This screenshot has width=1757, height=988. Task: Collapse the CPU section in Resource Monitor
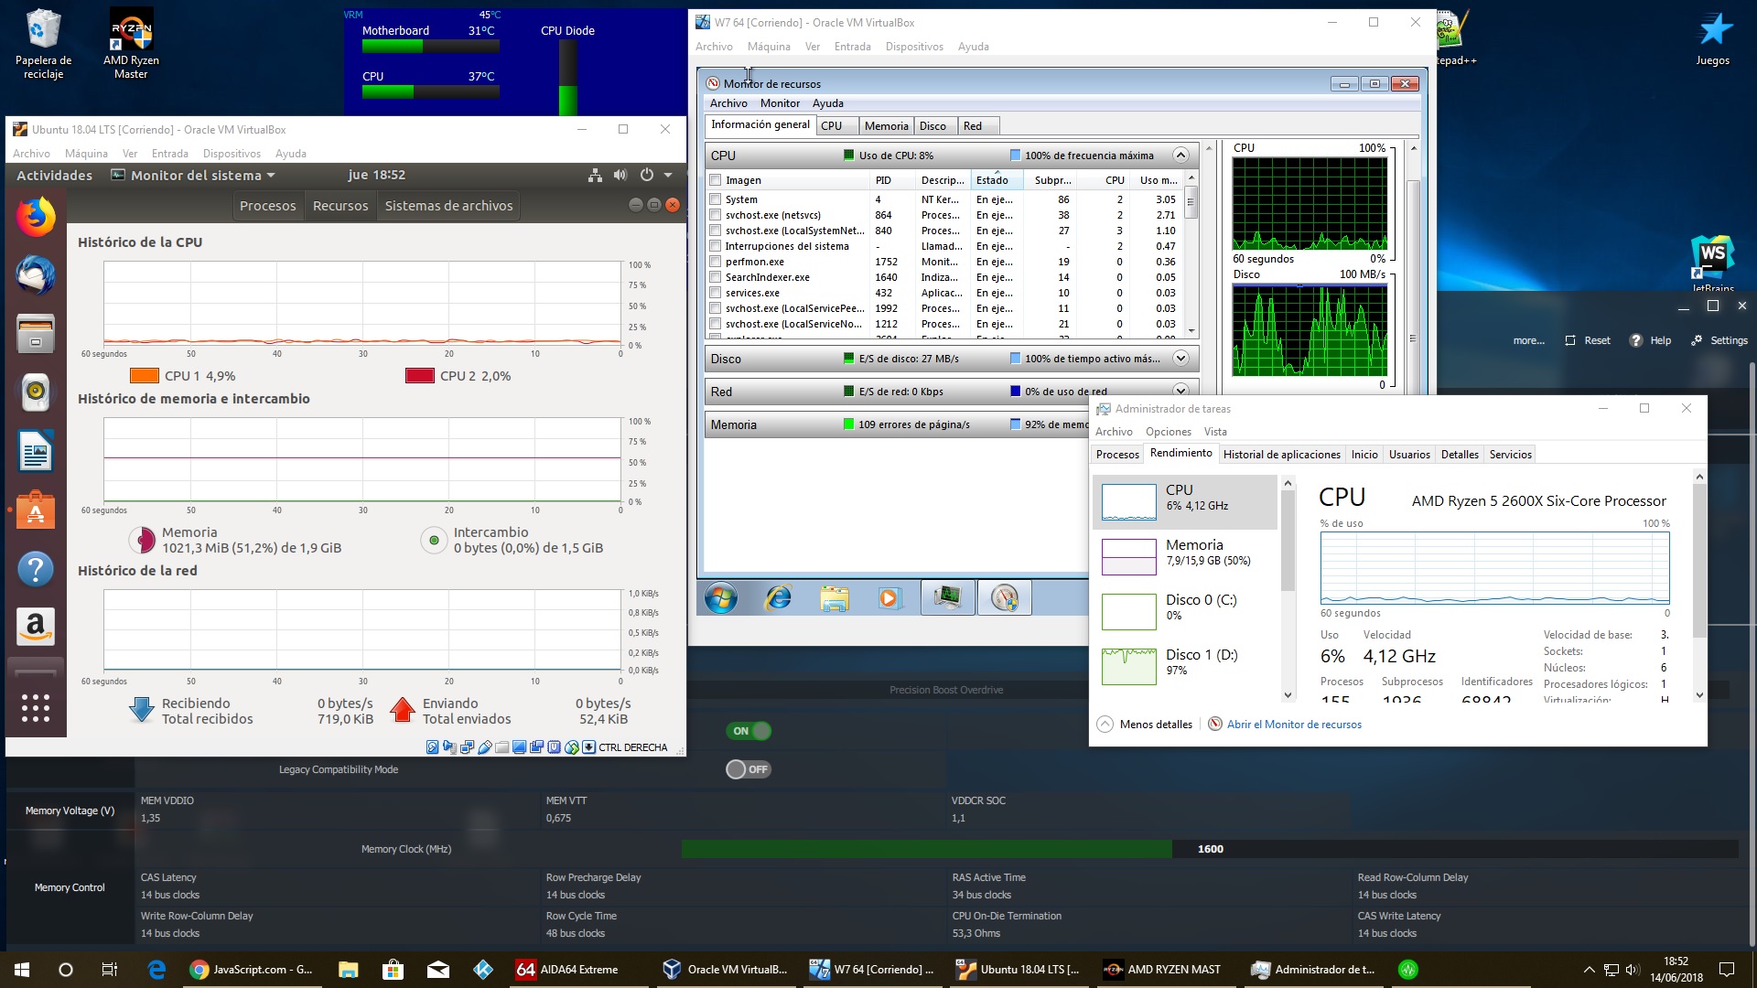coord(1180,156)
